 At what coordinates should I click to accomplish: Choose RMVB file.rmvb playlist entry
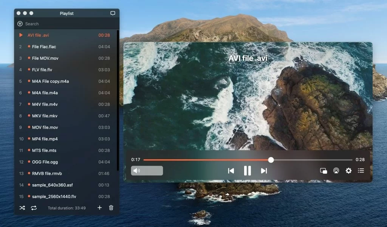47,173
